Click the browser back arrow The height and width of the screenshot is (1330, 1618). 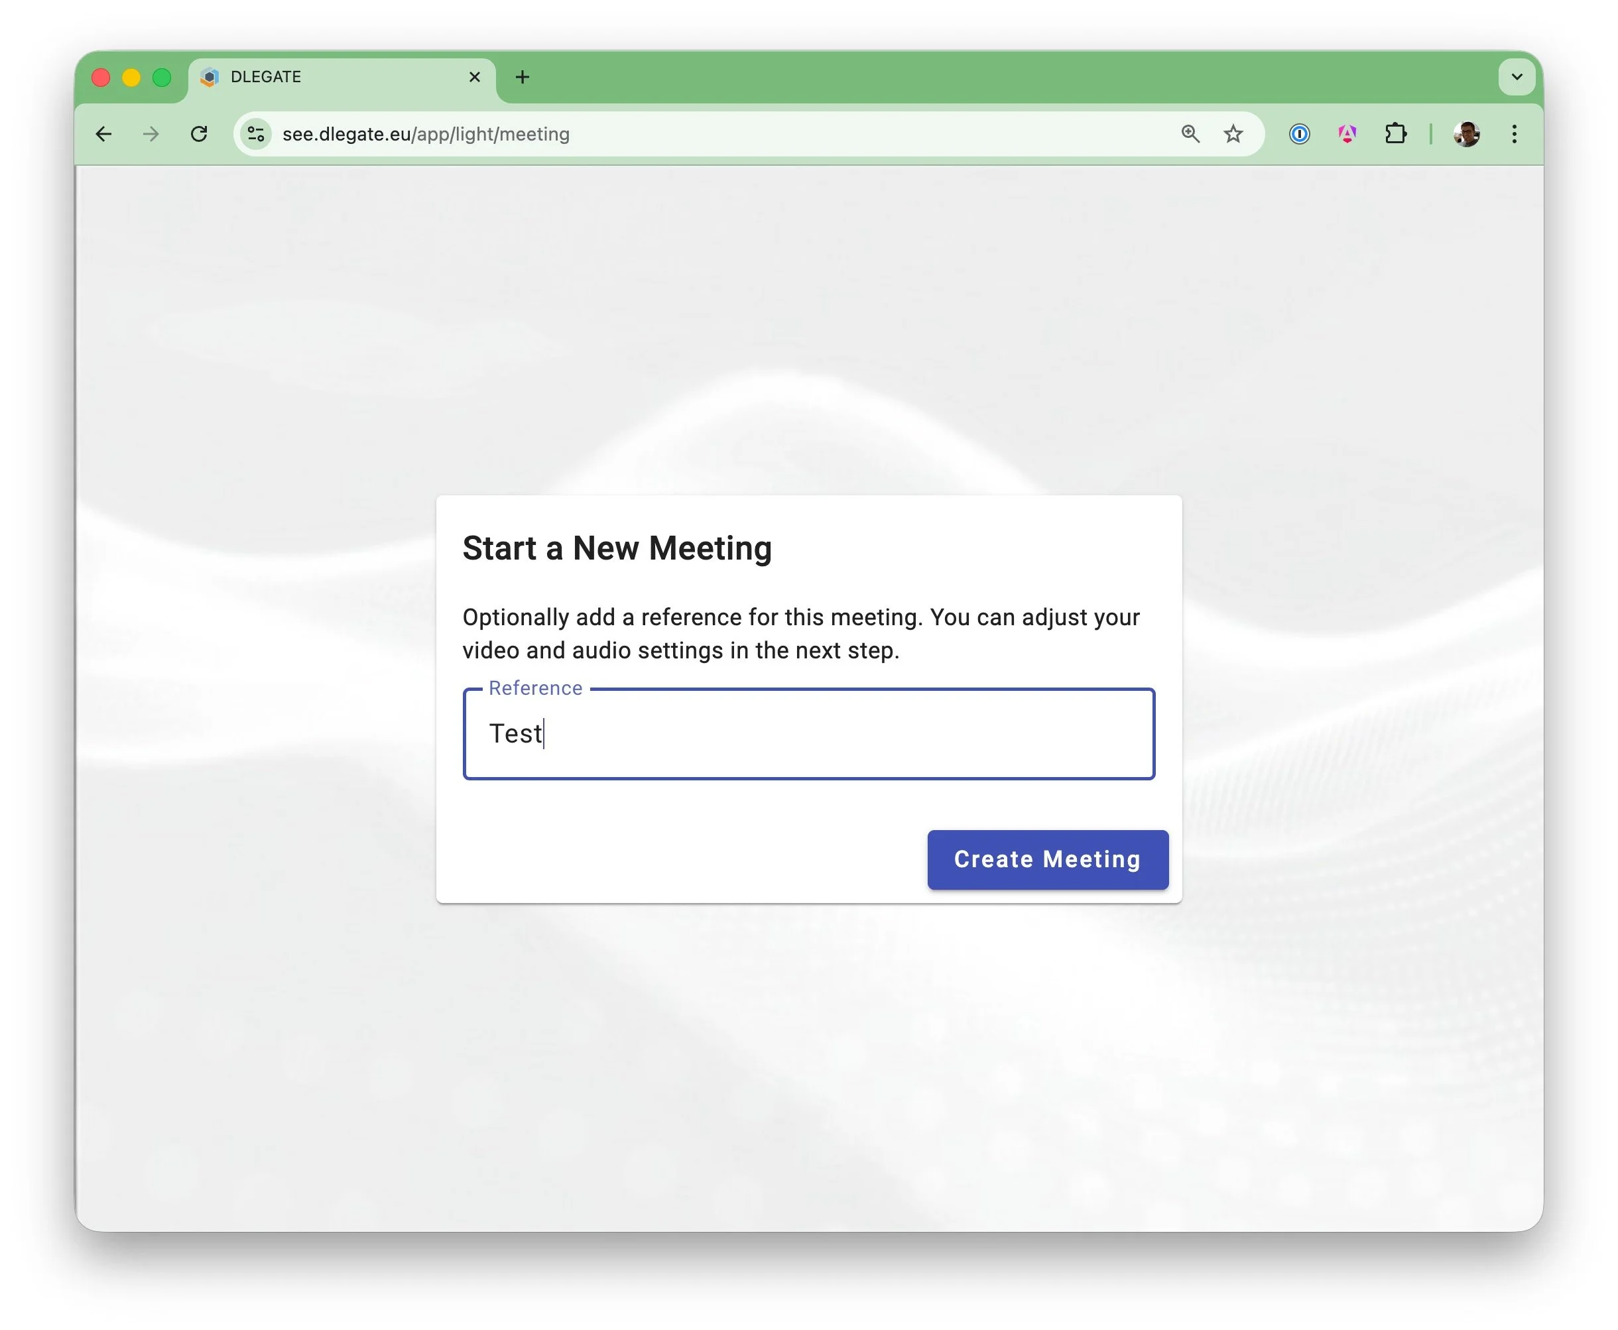click(103, 134)
